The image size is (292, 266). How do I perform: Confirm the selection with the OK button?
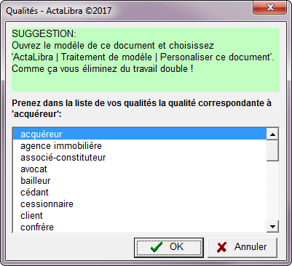coord(169,247)
